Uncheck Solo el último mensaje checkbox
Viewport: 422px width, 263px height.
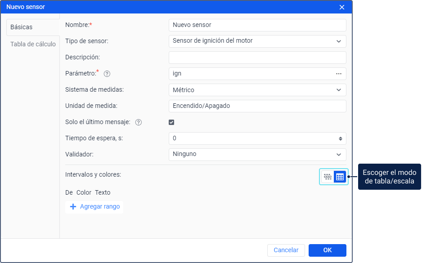(171, 122)
